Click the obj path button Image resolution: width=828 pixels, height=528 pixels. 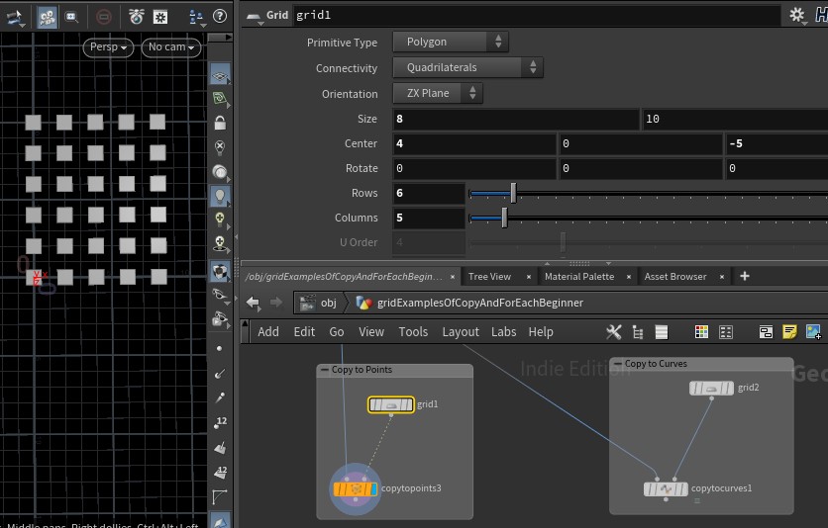(x=318, y=303)
